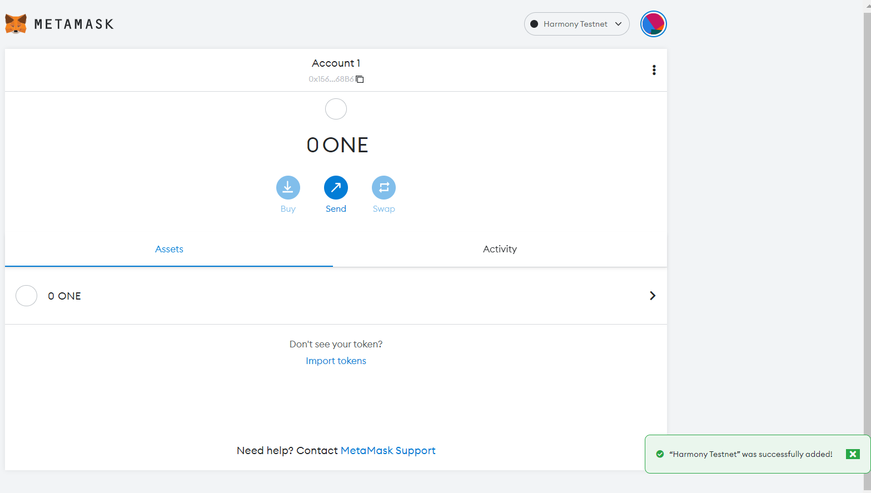Expand ONE asset details chevron
871x493 pixels.
pos(653,296)
